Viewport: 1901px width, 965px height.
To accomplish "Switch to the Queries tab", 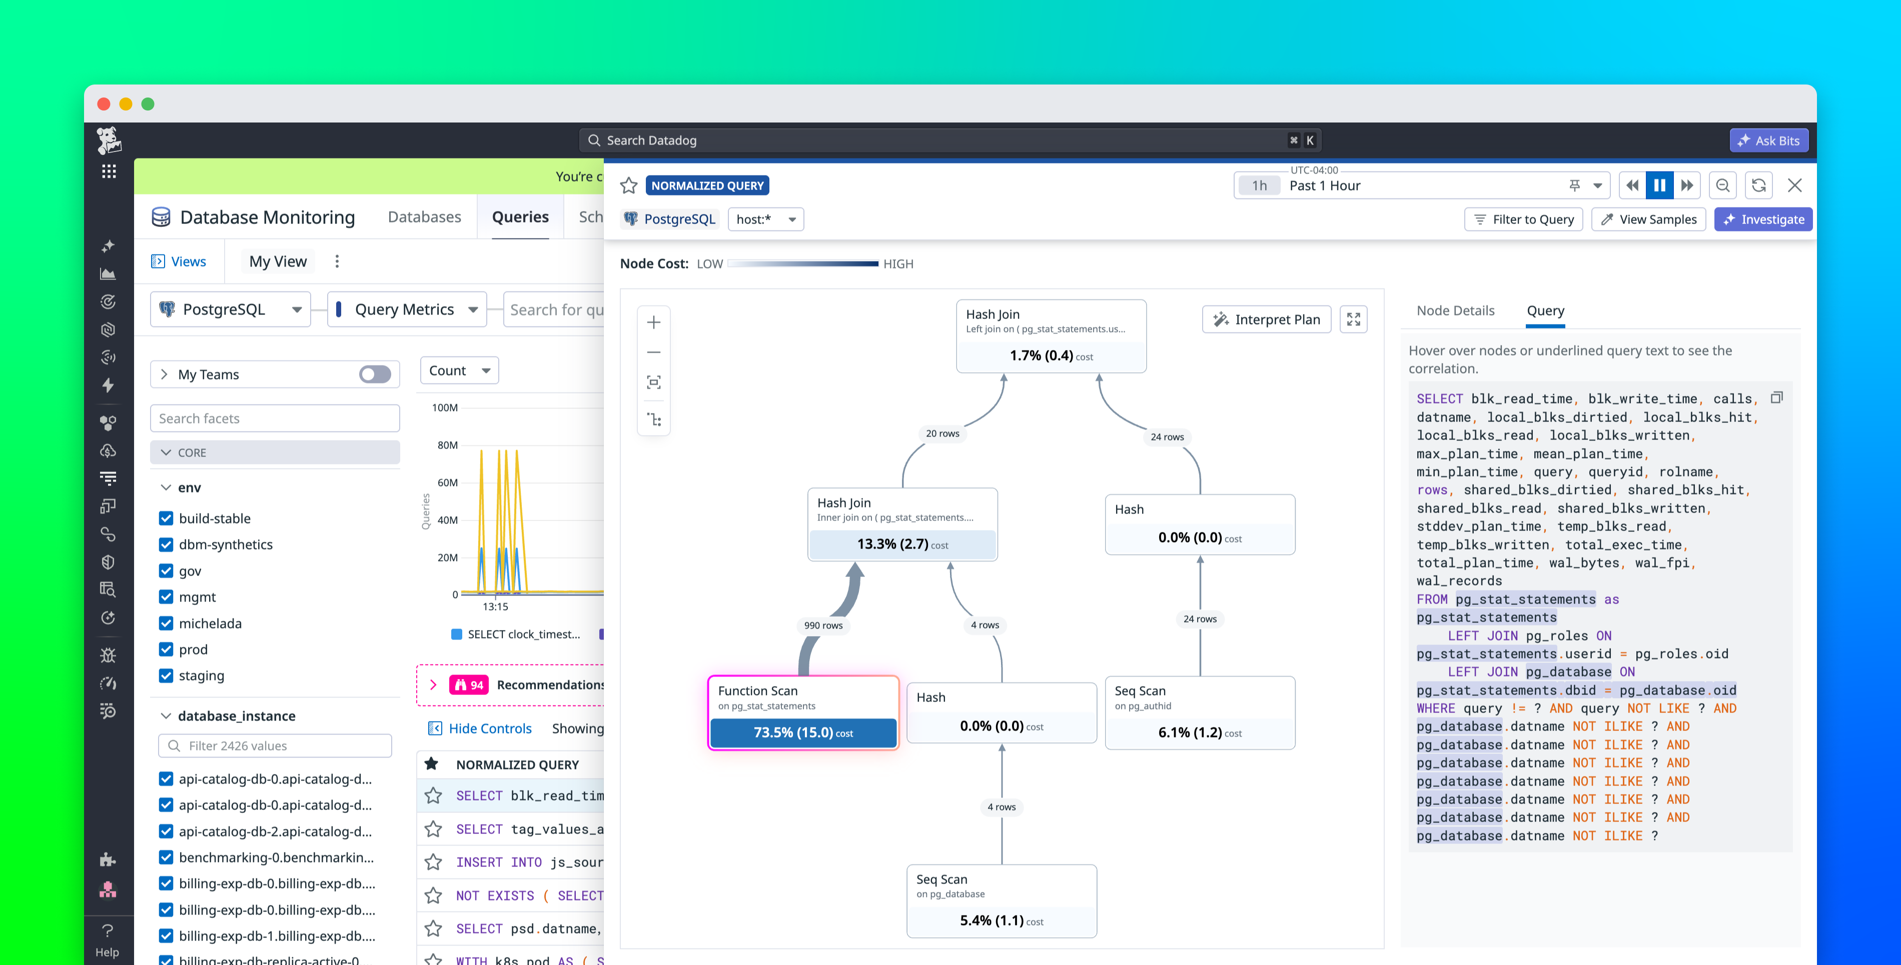I will (x=520, y=217).
